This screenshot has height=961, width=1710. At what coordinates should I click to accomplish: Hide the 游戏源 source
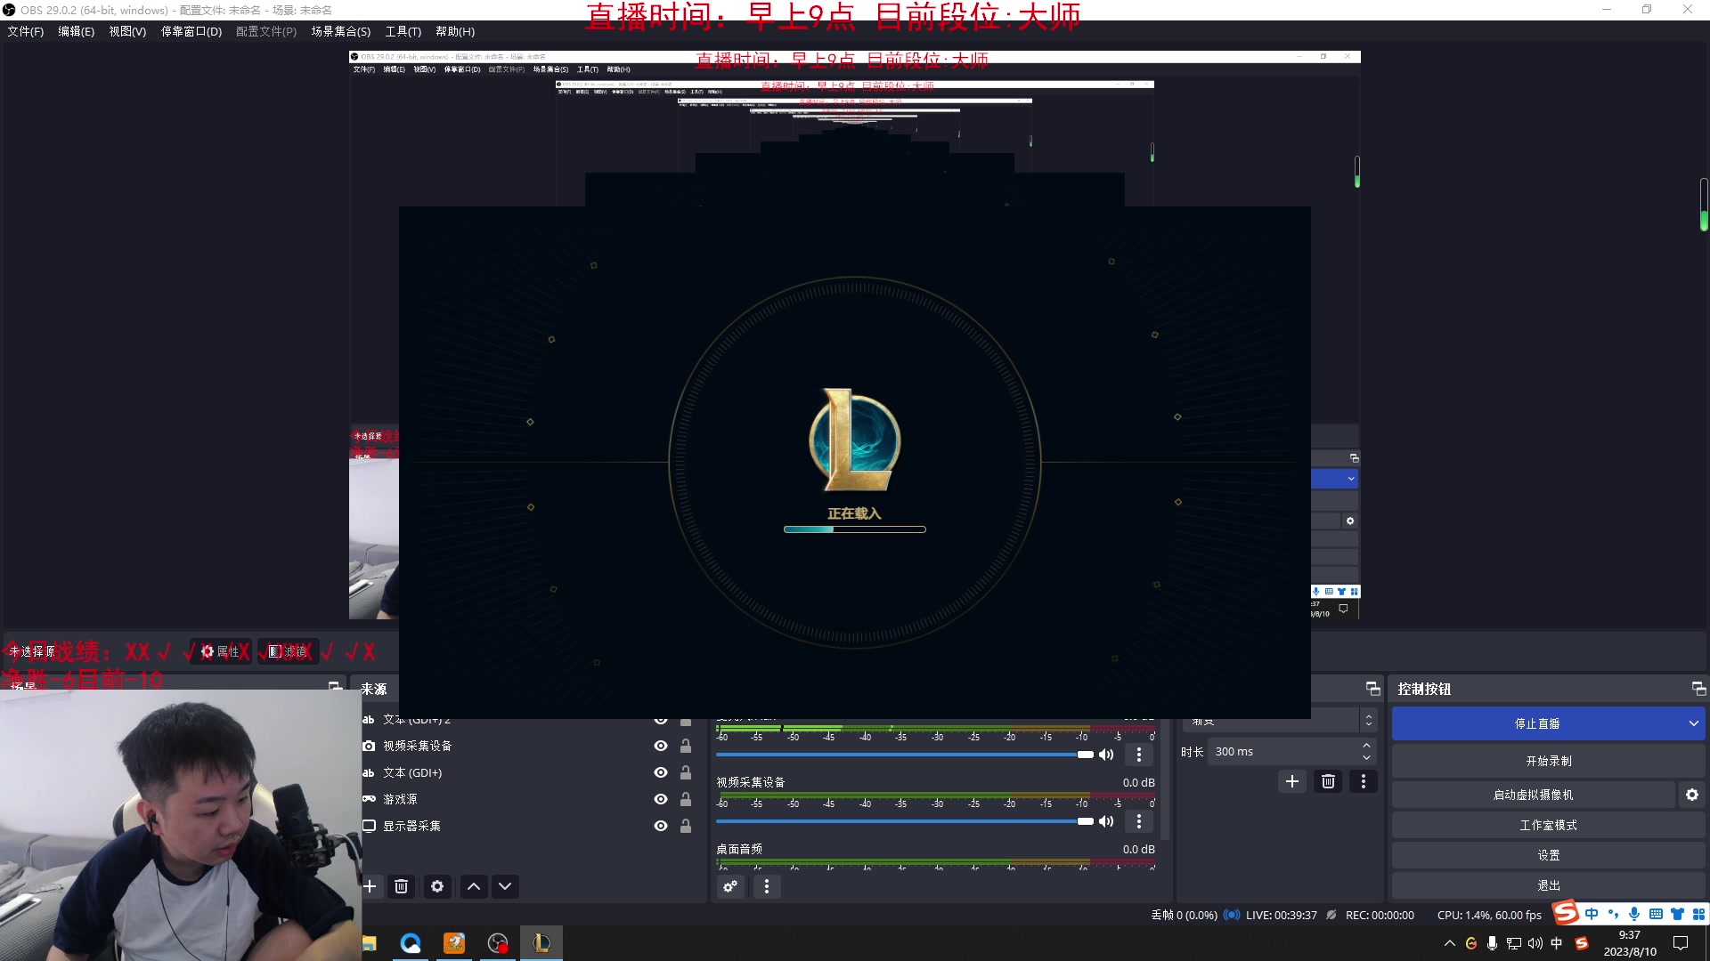click(661, 799)
